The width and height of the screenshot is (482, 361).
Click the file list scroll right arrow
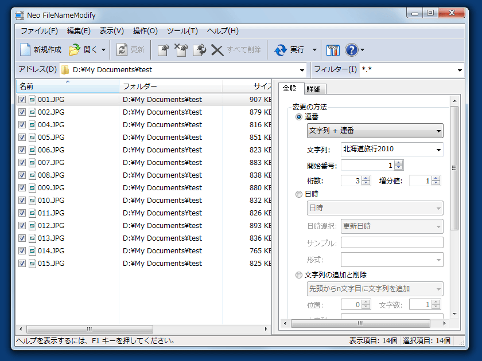(x=266, y=329)
